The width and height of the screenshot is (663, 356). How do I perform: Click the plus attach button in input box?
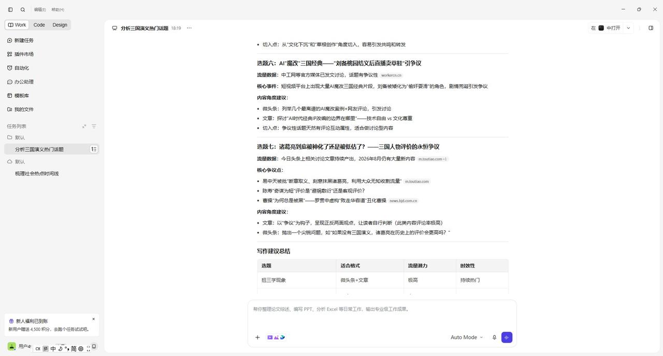point(257,337)
